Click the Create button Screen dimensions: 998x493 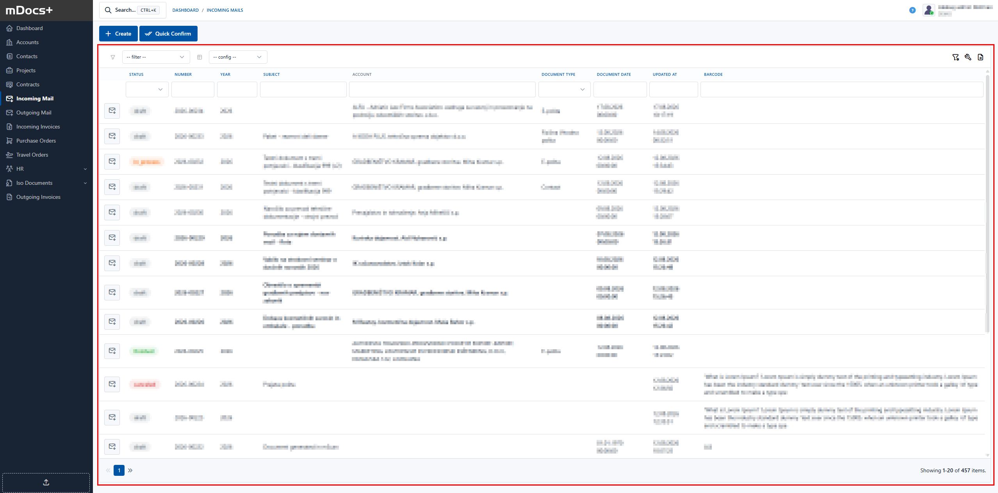tap(118, 34)
